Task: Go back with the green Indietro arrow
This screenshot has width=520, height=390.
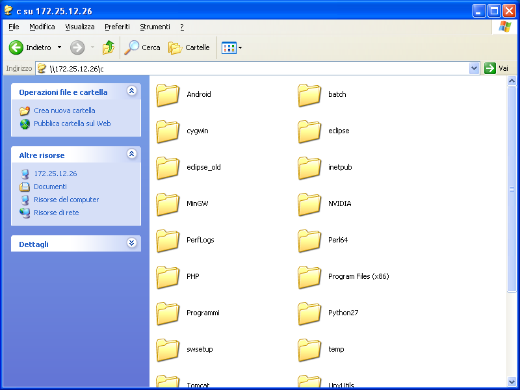Action: pyautogui.click(x=16, y=47)
